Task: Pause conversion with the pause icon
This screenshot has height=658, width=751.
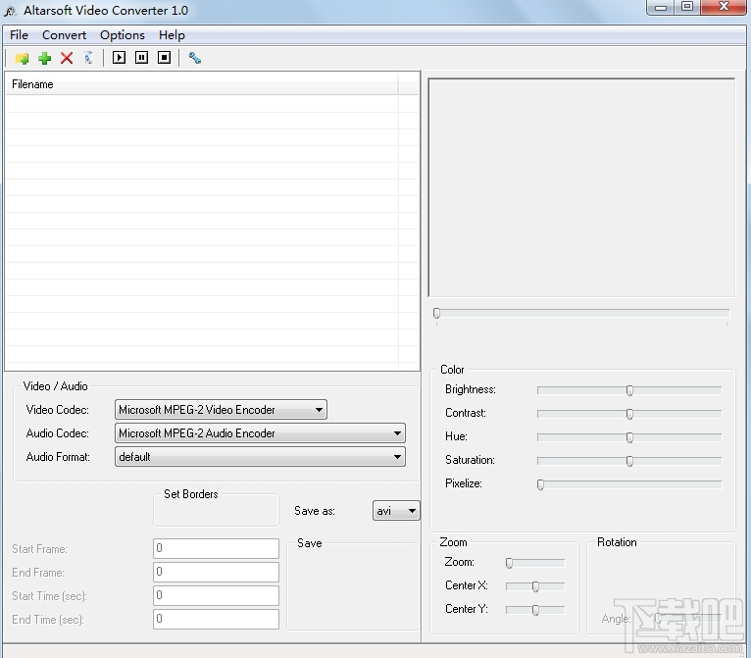Action: (x=142, y=58)
